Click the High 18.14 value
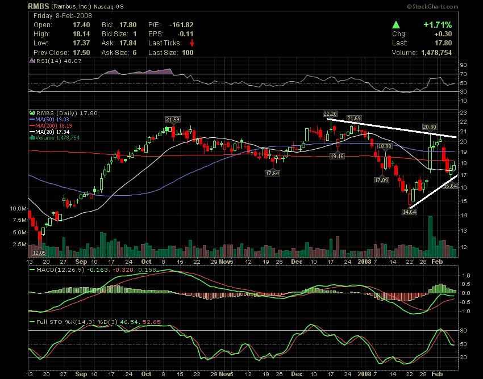 pos(81,34)
